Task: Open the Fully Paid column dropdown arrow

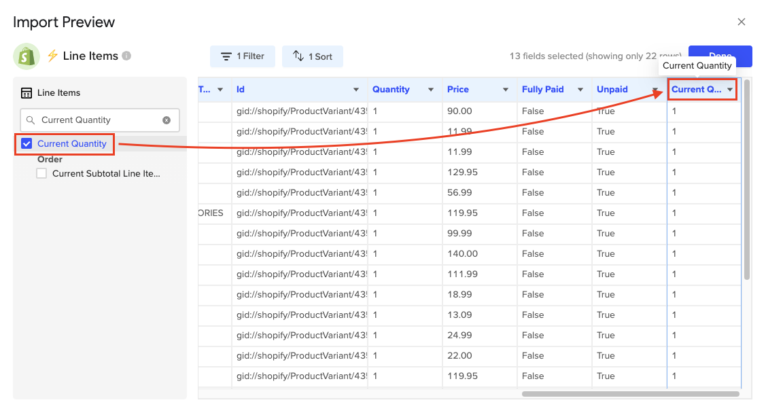Action: [x=580, y=90]
